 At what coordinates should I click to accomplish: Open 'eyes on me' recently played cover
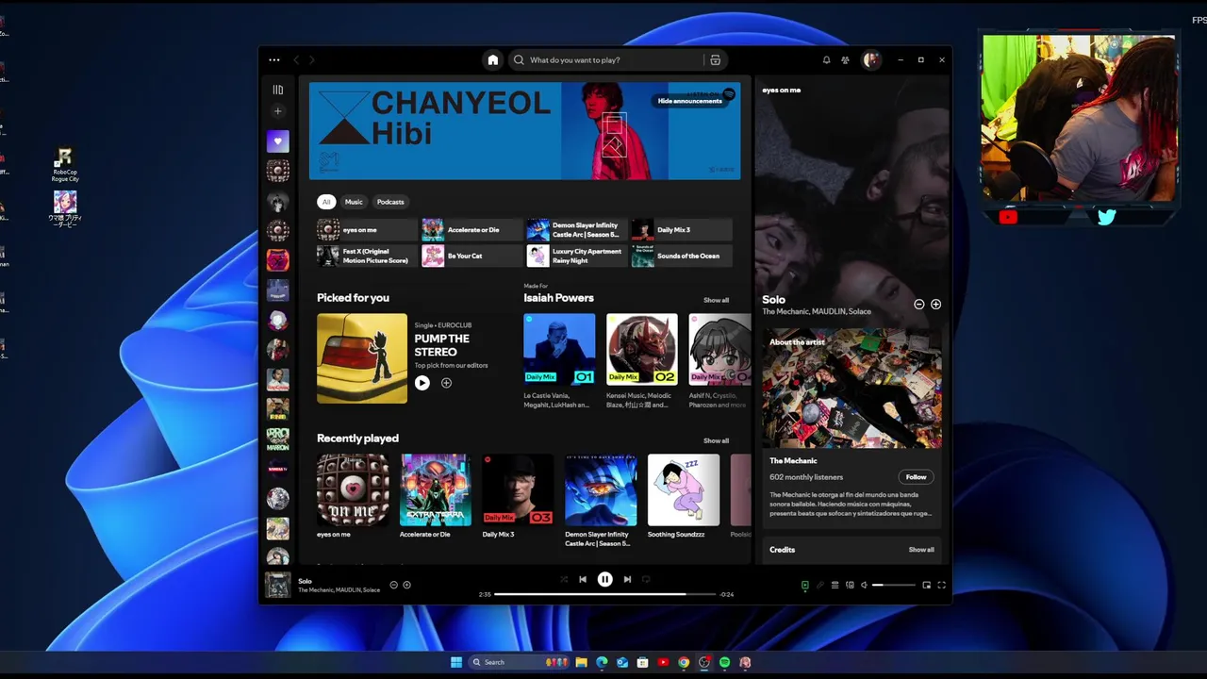[353, 489]
